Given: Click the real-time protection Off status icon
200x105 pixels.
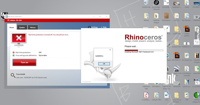Looking at the screenshot, I should click(14, 52).
